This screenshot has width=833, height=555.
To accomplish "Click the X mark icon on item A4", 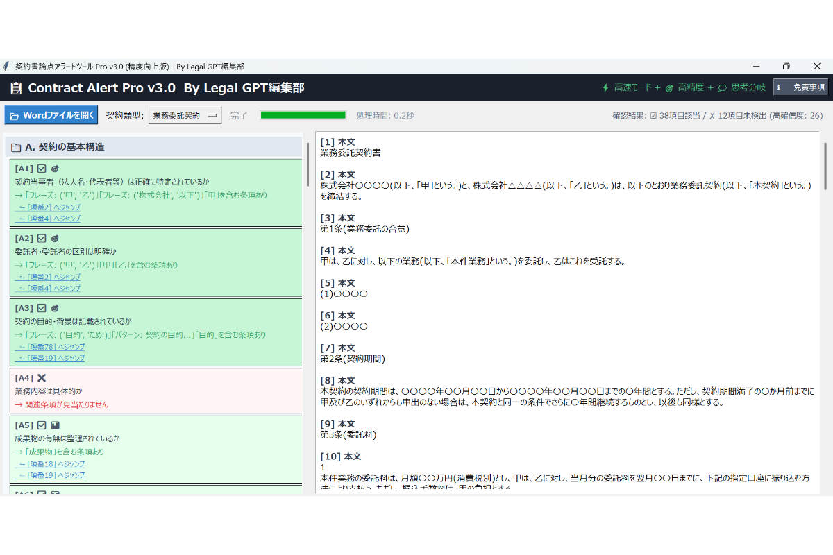I will click(x=42, y=378).
